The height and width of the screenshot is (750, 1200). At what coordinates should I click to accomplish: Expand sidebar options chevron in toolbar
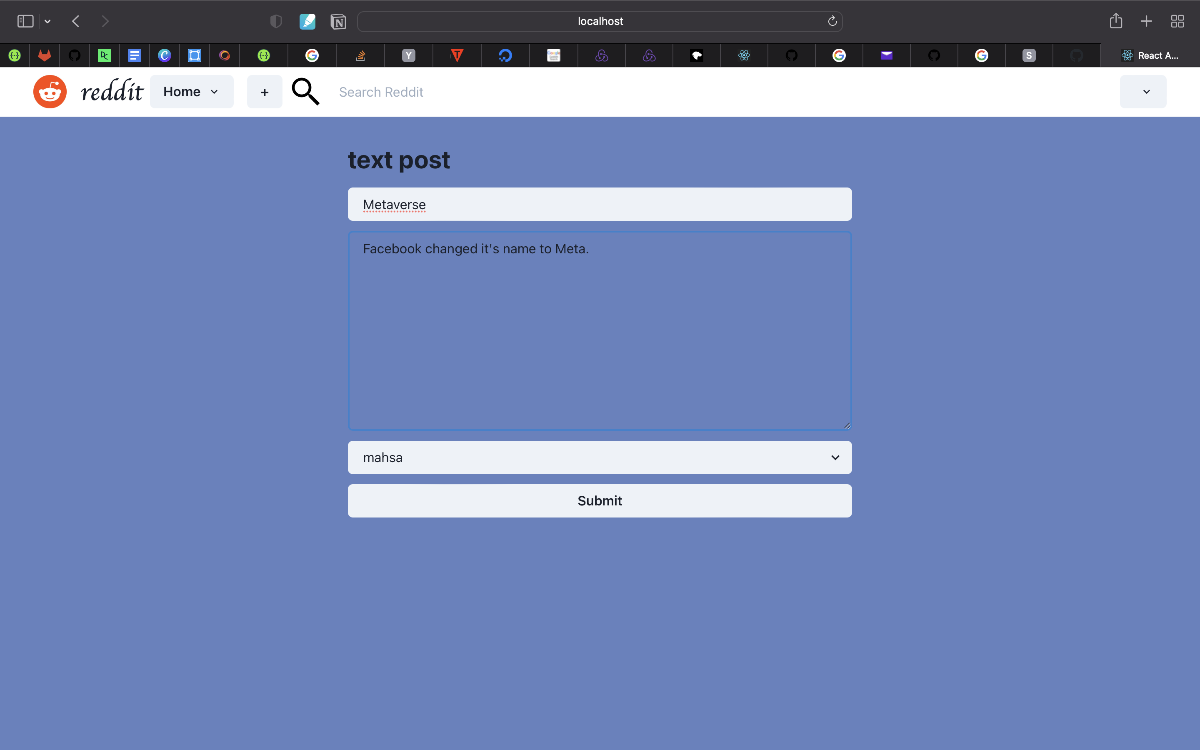[47, 21]
